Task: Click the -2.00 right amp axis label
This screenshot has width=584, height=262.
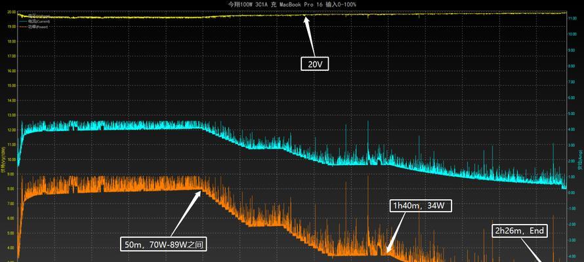Action: coord(572,225)
